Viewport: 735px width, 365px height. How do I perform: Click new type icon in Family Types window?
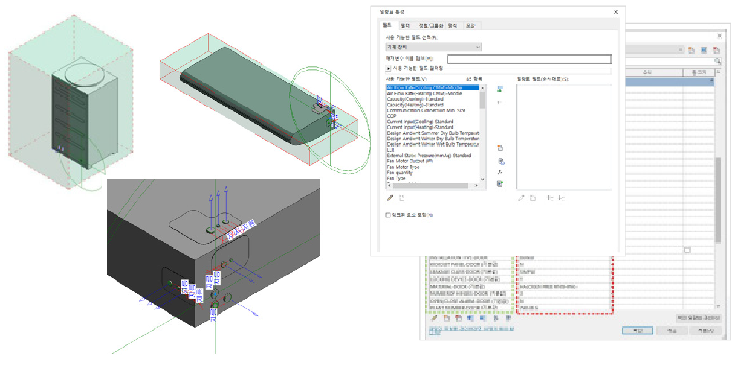coord(691,50)
